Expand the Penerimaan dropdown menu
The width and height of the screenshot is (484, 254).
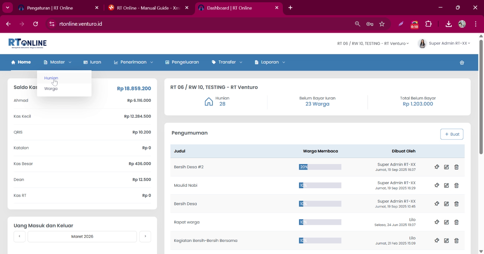click(133, 62)
